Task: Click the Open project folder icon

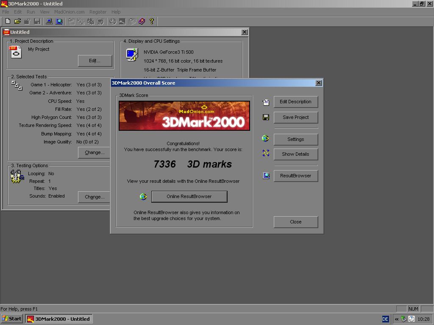Action: [17, 21]
